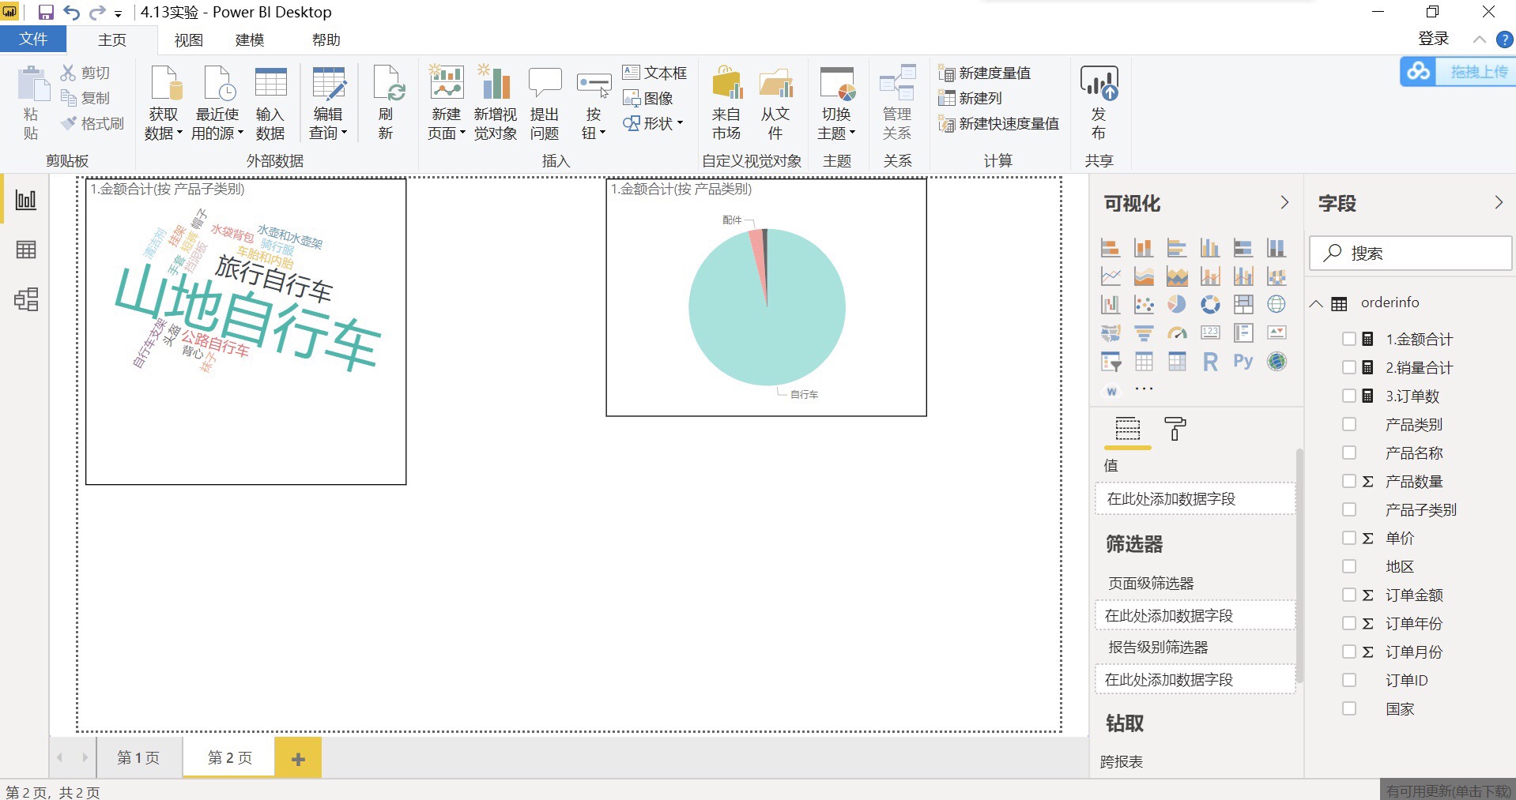The width and height of the screenshot is (1516, 800).
Task: Check the 产品类别 field checkbox
Action: 1349,424
